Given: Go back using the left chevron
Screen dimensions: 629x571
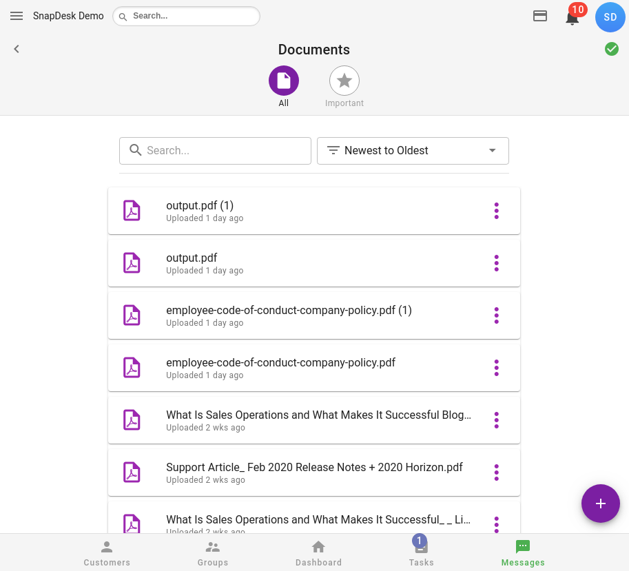Looking at the screenshot, I should click(17, 49).
